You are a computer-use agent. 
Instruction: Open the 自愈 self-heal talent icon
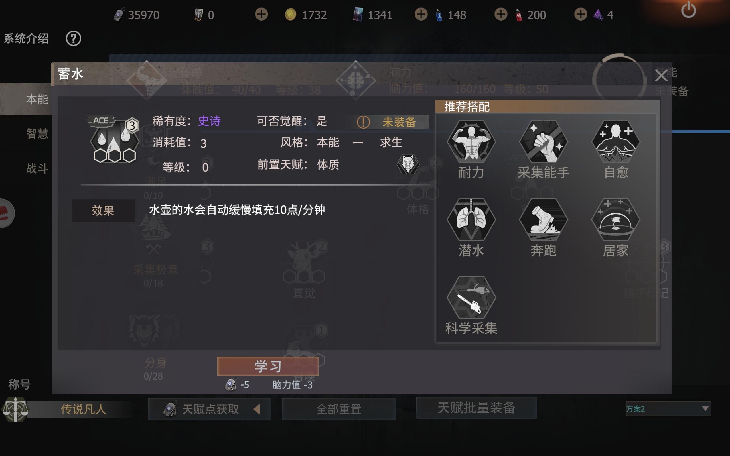coord(616,142)
